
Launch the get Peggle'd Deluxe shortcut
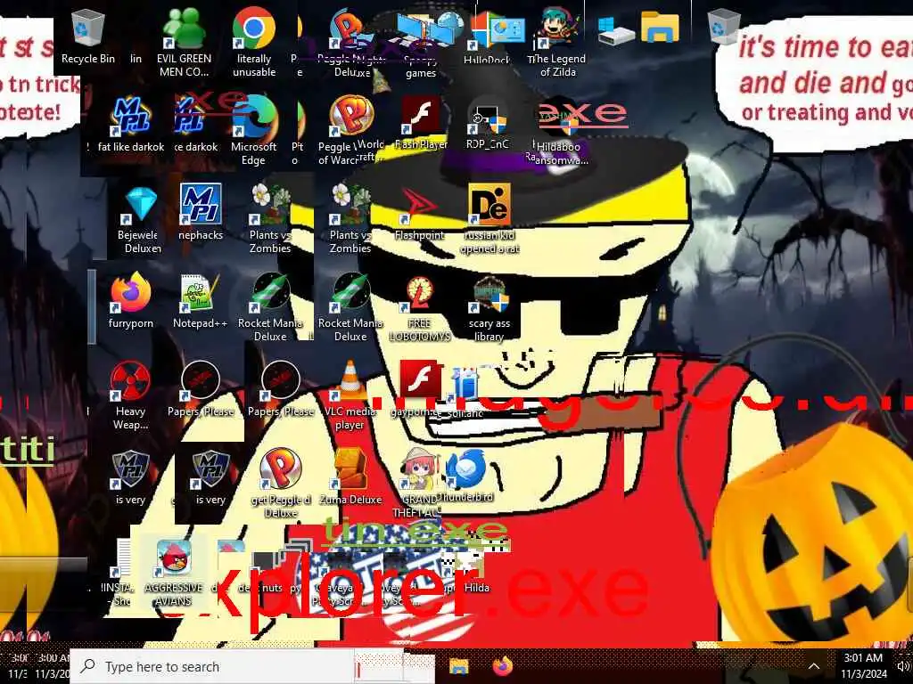(x=281, y=483)
